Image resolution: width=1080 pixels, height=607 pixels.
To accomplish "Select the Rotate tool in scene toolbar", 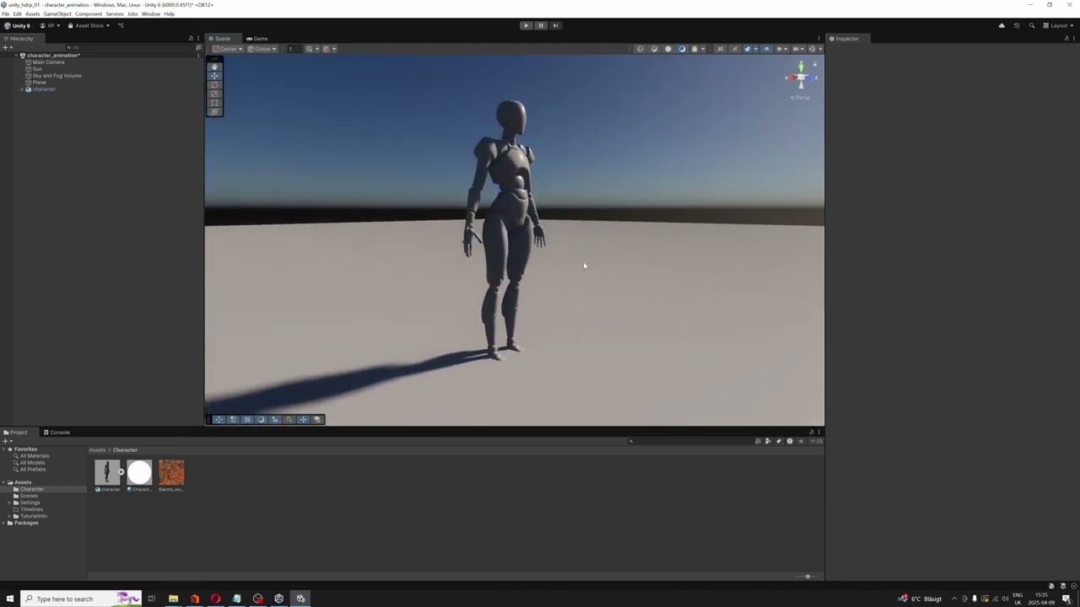I will tap(214, 85).
